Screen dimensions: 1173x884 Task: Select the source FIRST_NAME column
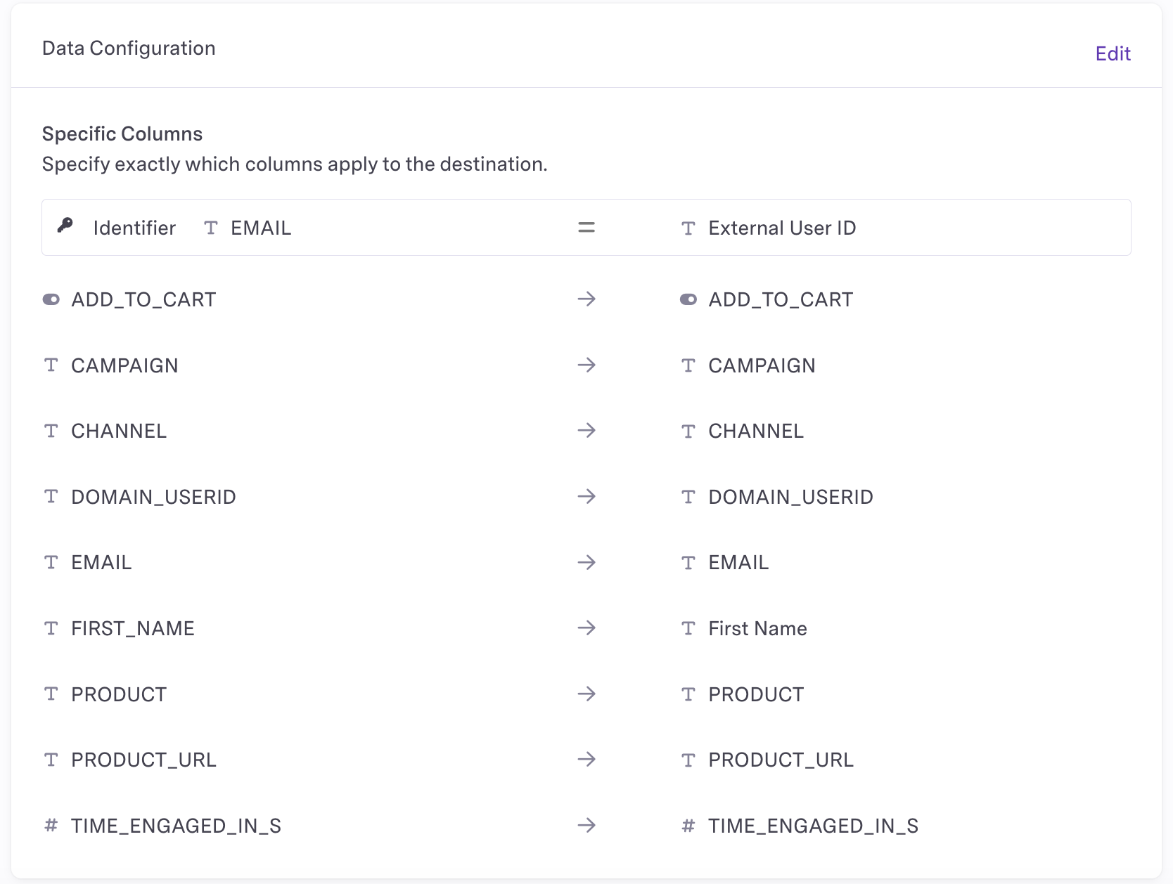pos(133,628)
